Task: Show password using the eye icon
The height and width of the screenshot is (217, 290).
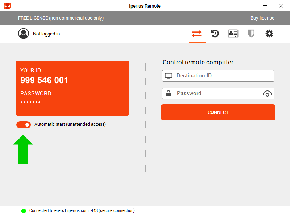Action: (267, 94)
